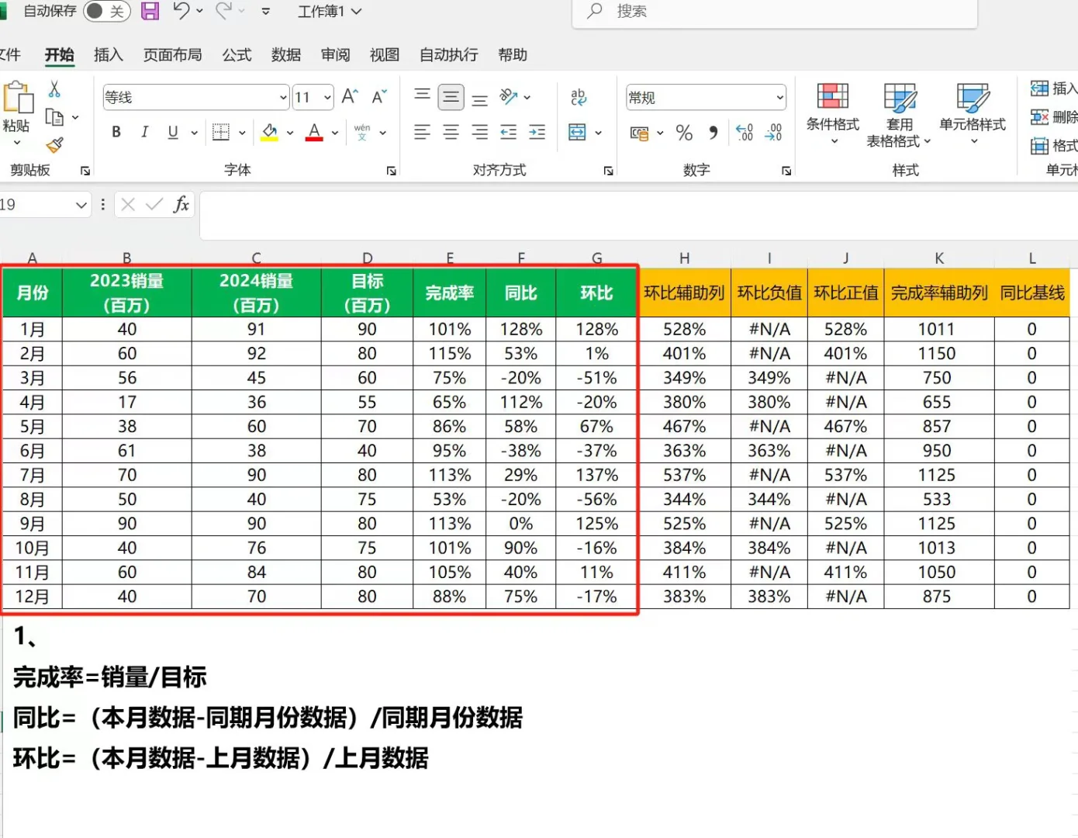The image size is (1078, 838).
Task: Click the Undo arrow icon
Action: (181, 11)
